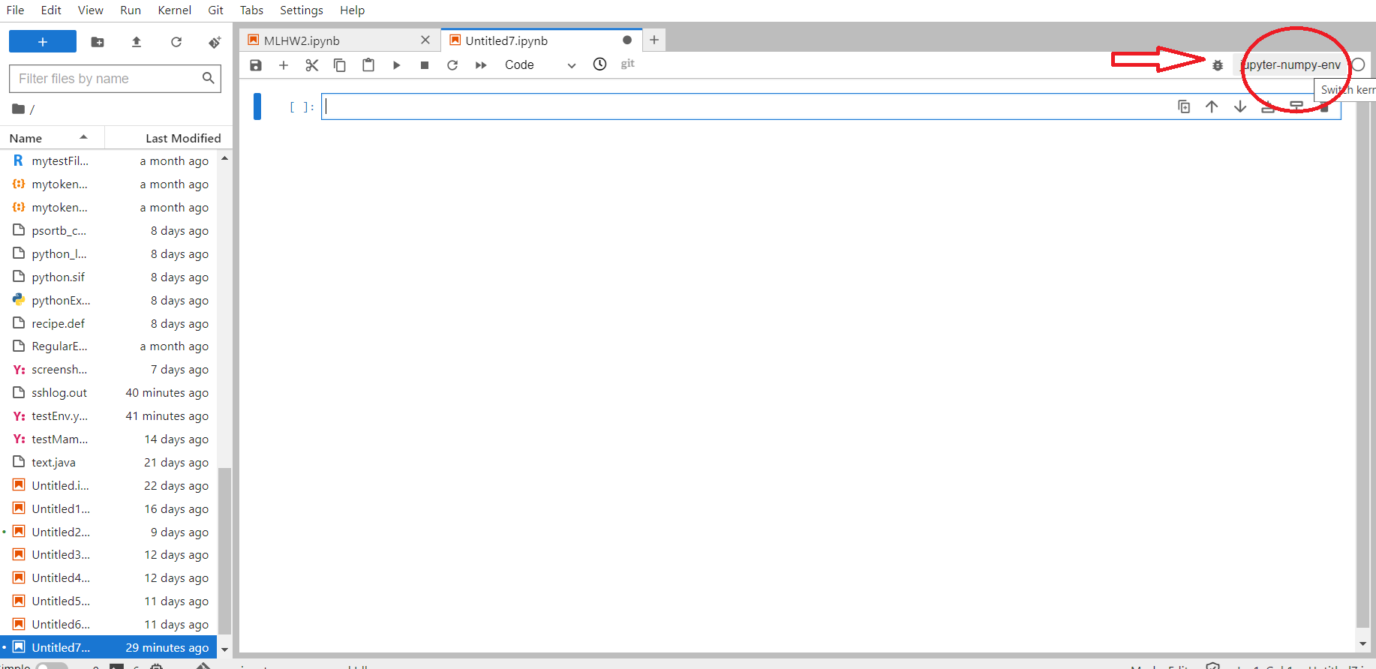Screen dimensions: 1376x669
Task: Click the blue New Launcher plus button
Action: (43, 42)
